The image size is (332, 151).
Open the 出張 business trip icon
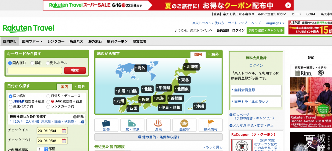(106, 125)
